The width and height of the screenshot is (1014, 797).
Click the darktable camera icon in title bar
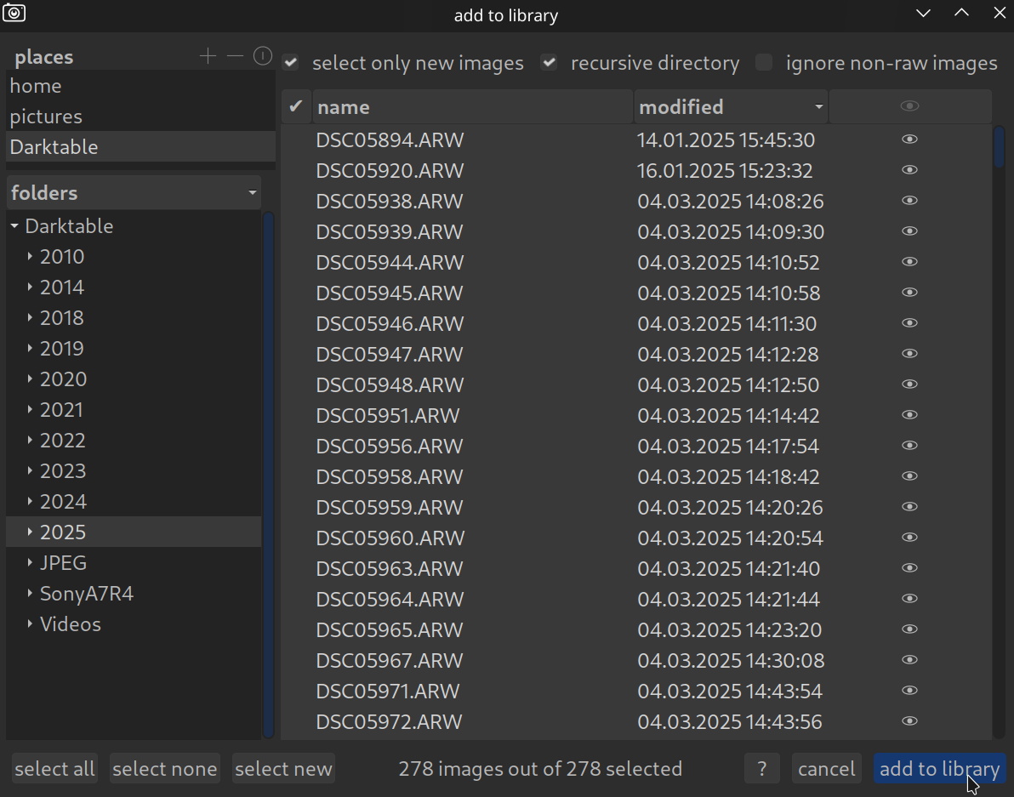click(x=14, y=14)
